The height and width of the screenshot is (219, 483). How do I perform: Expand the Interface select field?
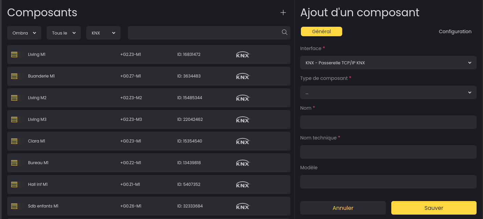[388, 63]
